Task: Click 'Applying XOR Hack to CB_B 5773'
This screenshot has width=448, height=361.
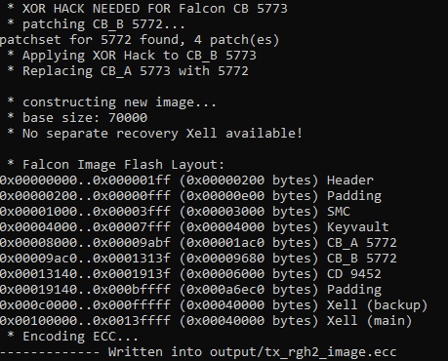Action: [140, 56]
